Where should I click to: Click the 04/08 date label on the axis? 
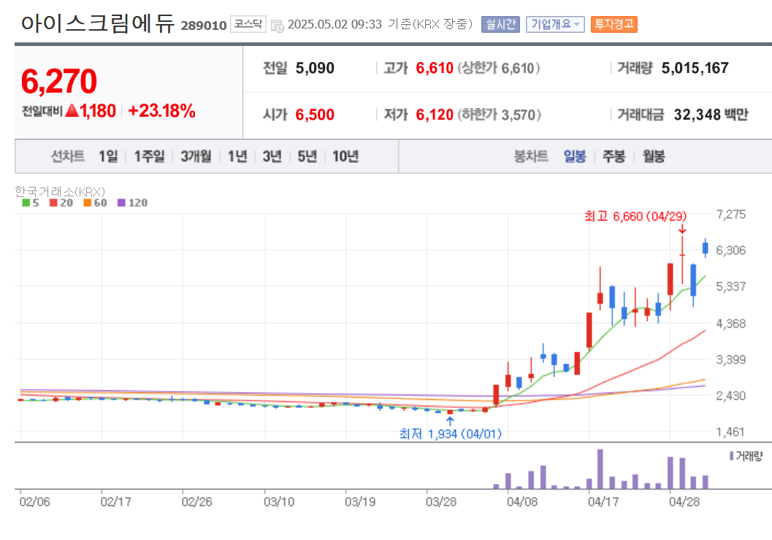[522, 501]
